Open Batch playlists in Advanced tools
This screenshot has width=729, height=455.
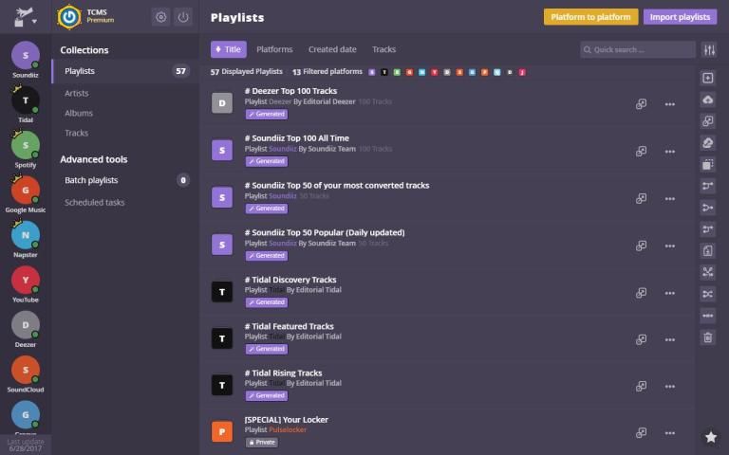coord(91,180)
